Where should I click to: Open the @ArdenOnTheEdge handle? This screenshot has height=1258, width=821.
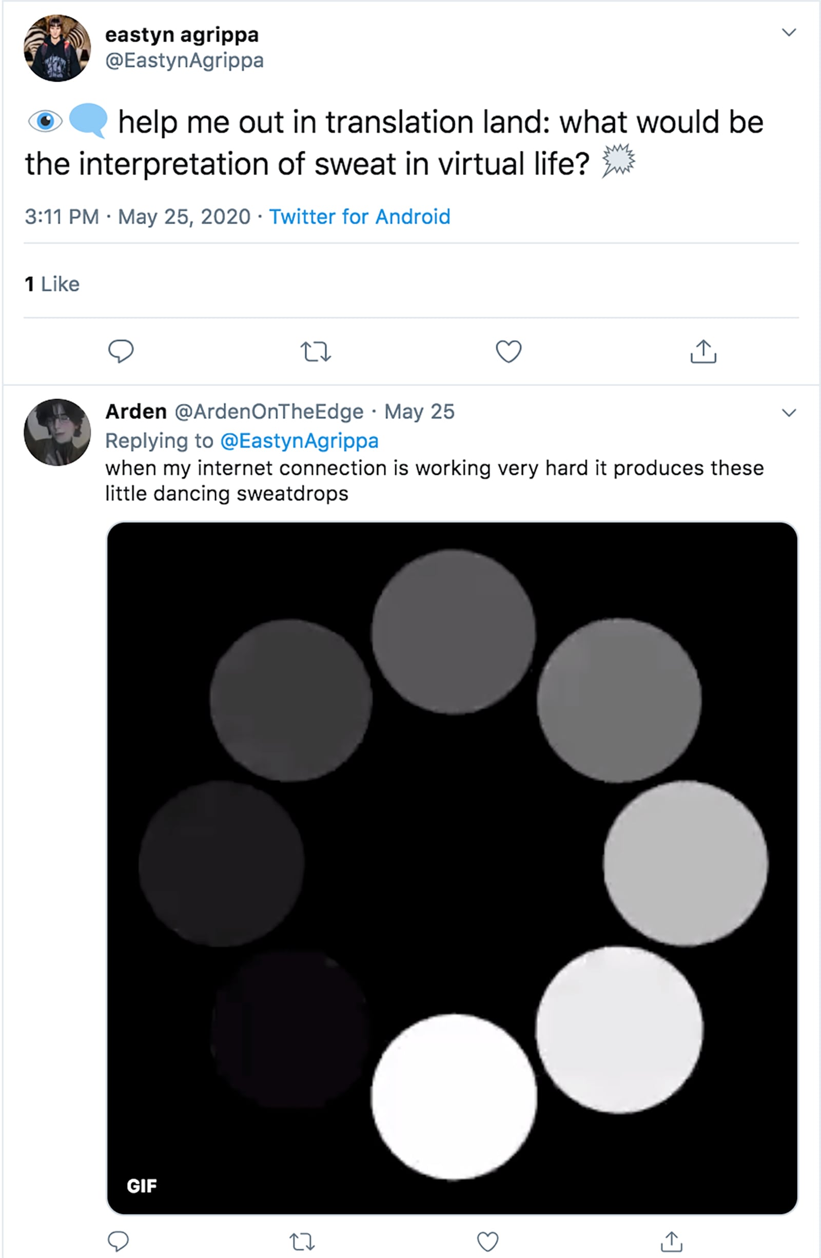point(269,412)
